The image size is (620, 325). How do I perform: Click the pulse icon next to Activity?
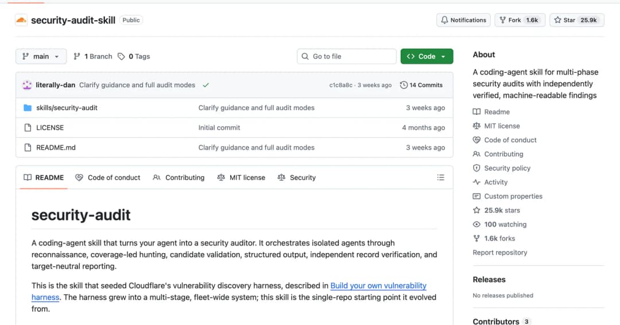(476, 182)
